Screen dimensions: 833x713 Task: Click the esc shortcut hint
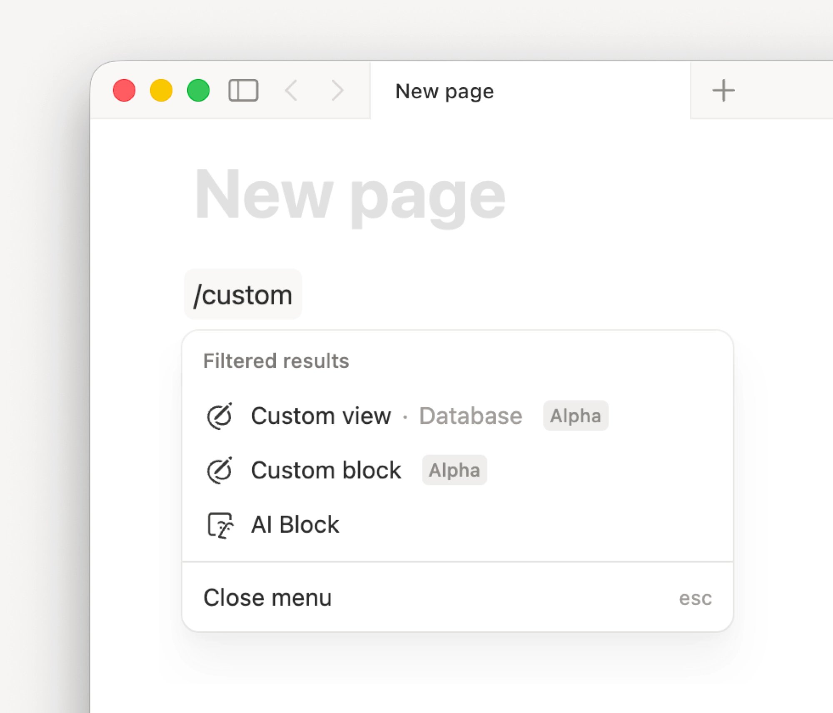[x=696, y=598]
